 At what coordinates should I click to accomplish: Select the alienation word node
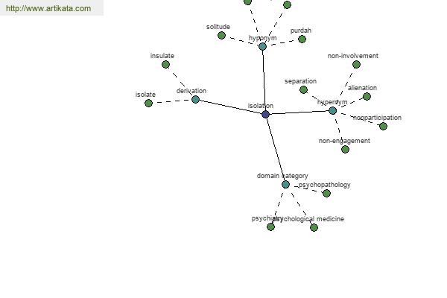click(367, 97)
